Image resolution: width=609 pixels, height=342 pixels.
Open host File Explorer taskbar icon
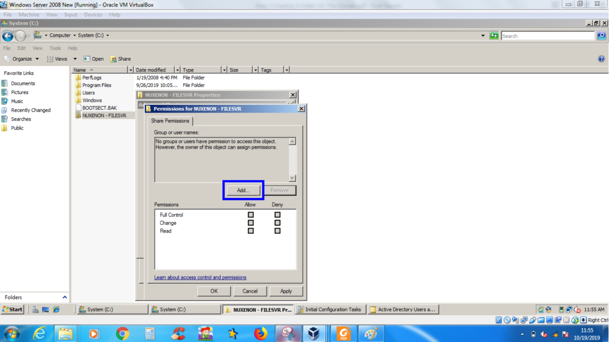(x=65, y=334)
